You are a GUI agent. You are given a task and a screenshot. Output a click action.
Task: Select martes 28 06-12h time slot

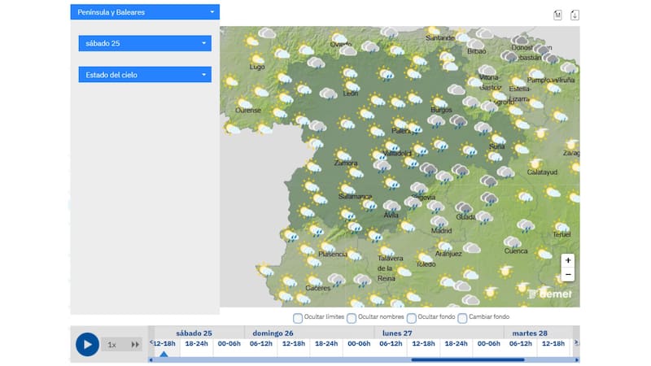coord(521,343)
